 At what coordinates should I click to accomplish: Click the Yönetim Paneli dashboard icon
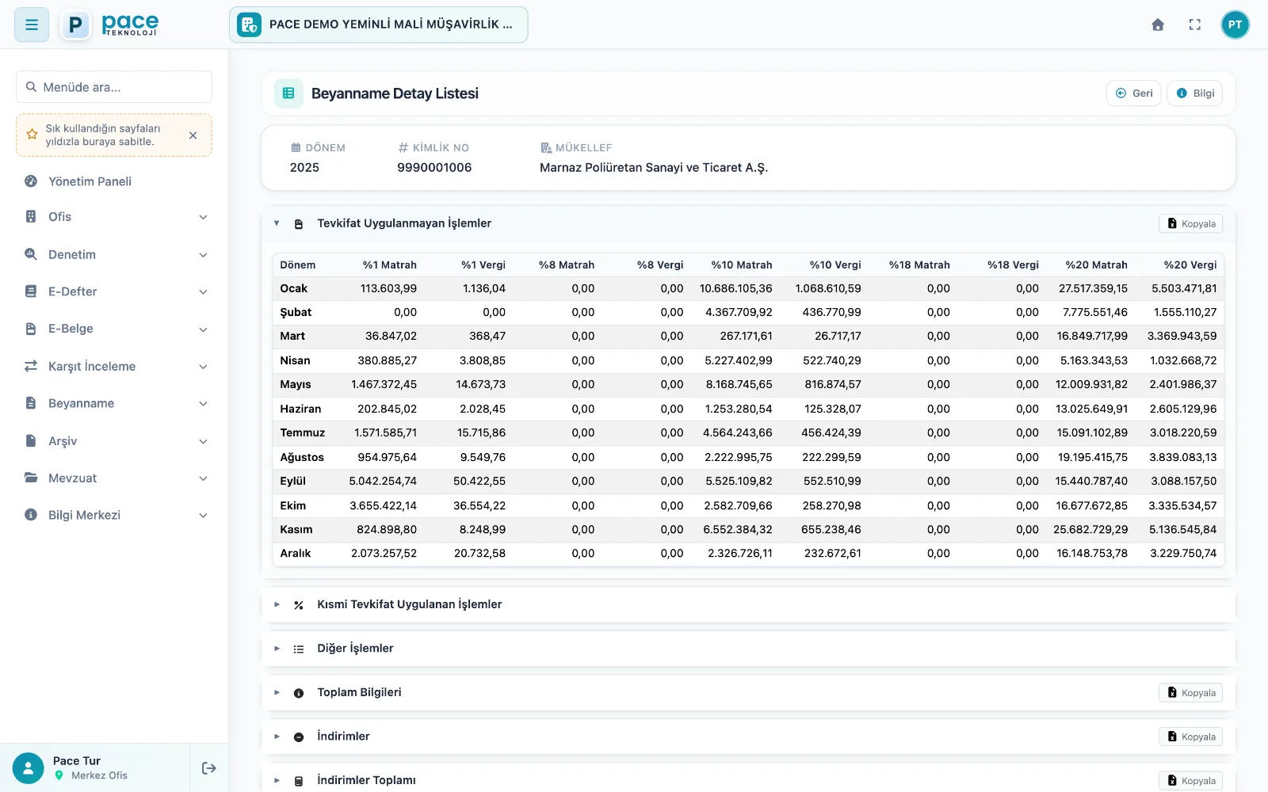pos(31,181)
